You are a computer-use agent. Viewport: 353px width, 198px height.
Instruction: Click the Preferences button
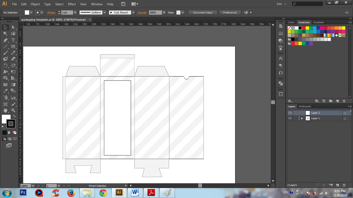point(230,13)
